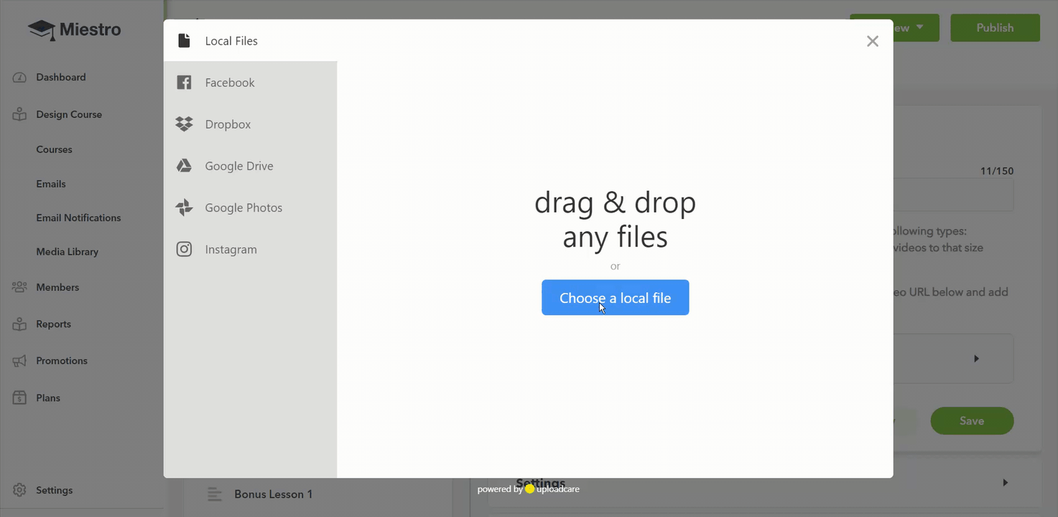
Task: Click the Settings gear icon
Action: pos(19,490)
